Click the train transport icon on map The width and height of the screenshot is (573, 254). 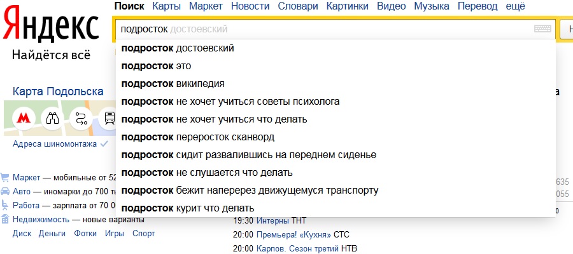pos(110,118)
